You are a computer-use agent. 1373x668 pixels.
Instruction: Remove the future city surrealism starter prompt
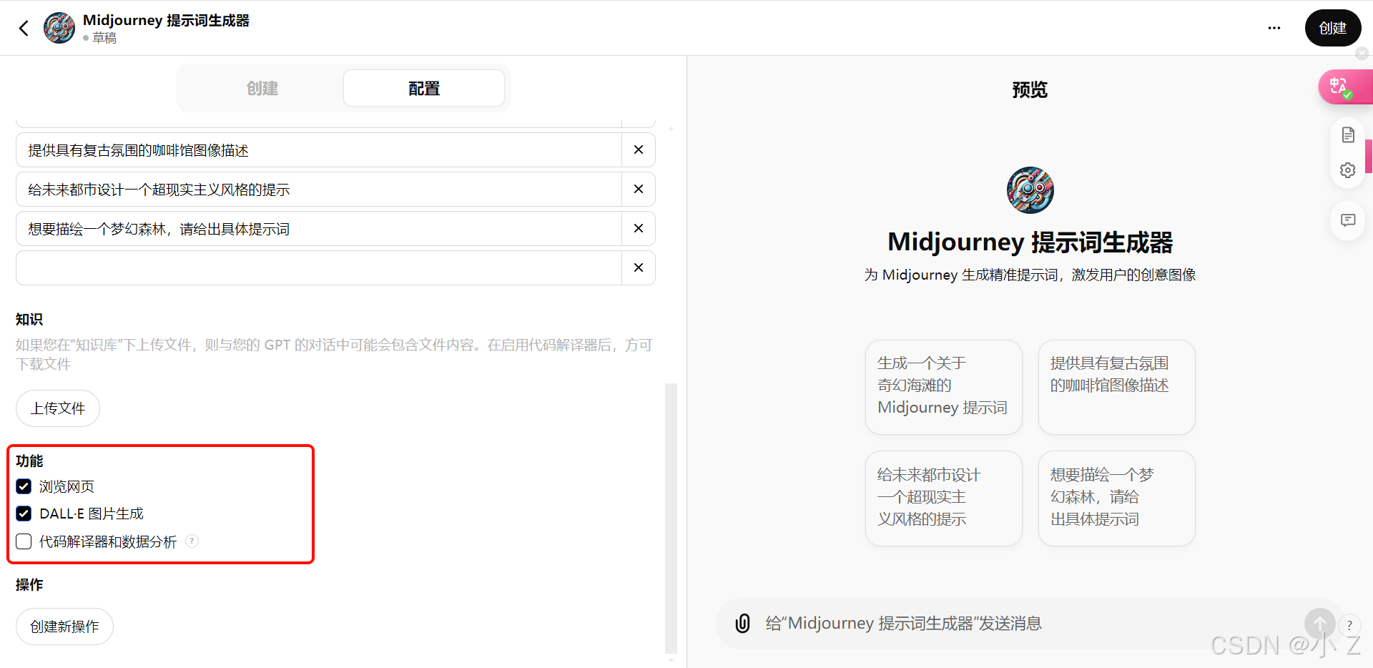click(x=639, y=189)
